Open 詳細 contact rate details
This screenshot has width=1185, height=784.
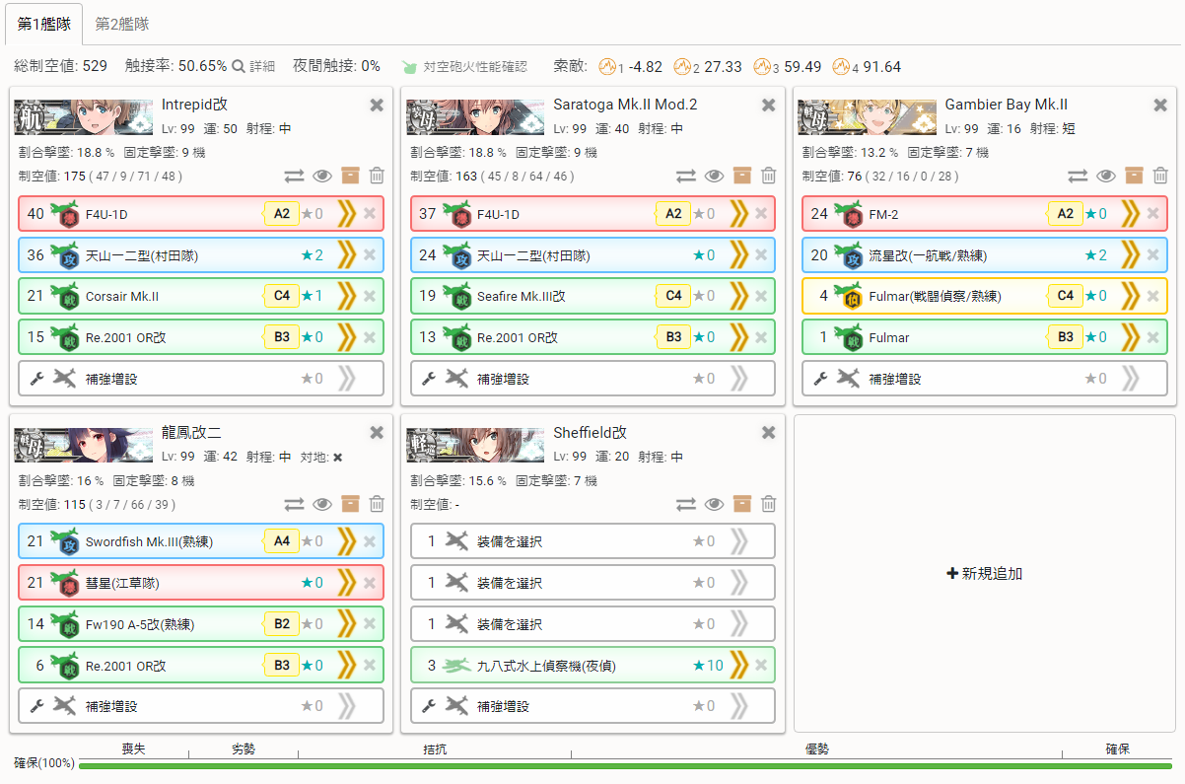253,66
